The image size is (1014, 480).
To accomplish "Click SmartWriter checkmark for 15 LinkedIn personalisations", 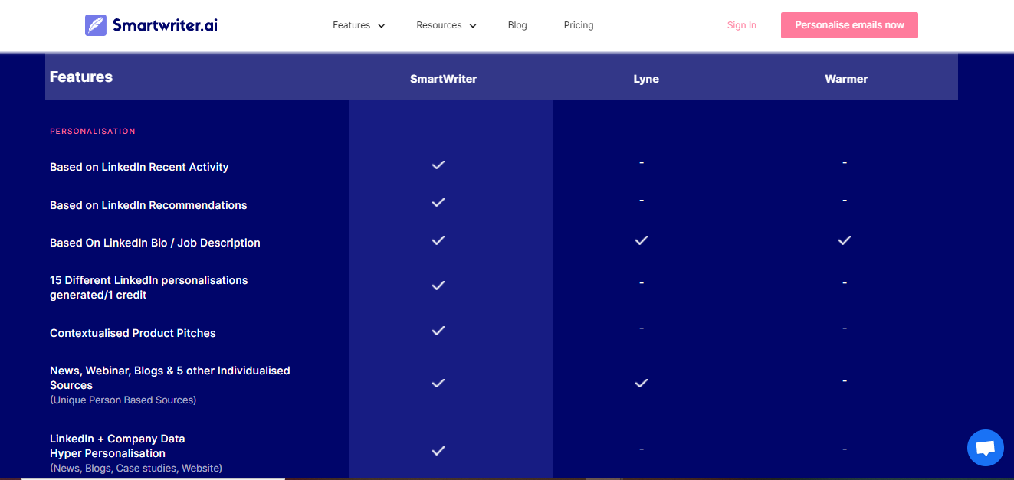I will click(438, 286).
